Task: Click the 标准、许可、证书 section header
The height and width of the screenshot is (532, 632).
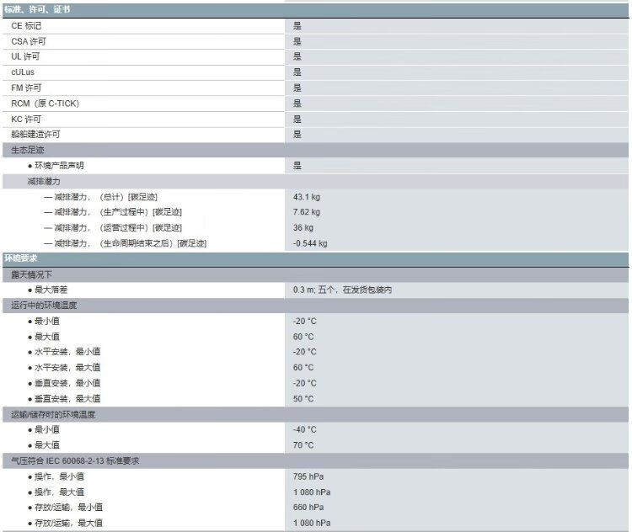Action: [x=37, y=9]
